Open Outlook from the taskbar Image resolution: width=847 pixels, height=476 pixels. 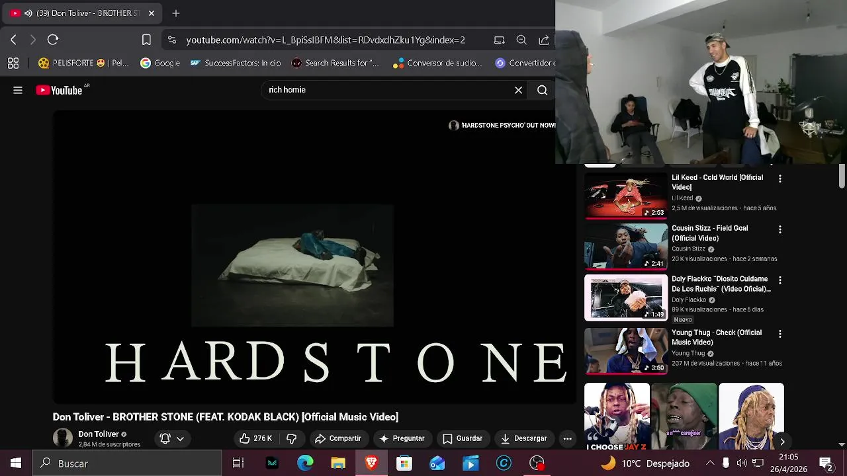(437, 463)
